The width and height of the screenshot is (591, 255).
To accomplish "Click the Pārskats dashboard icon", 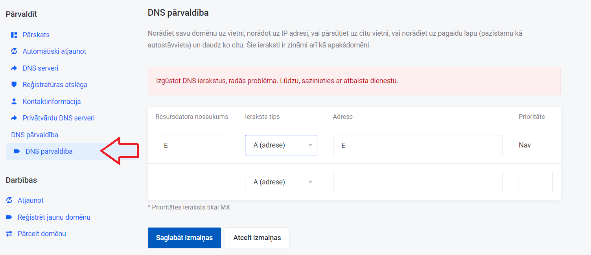I will pyautogui.click(x=14, y=35).
